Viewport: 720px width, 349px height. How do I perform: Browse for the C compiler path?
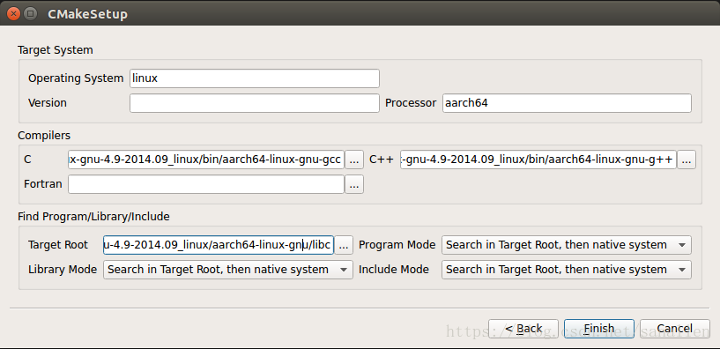[354, 160]
